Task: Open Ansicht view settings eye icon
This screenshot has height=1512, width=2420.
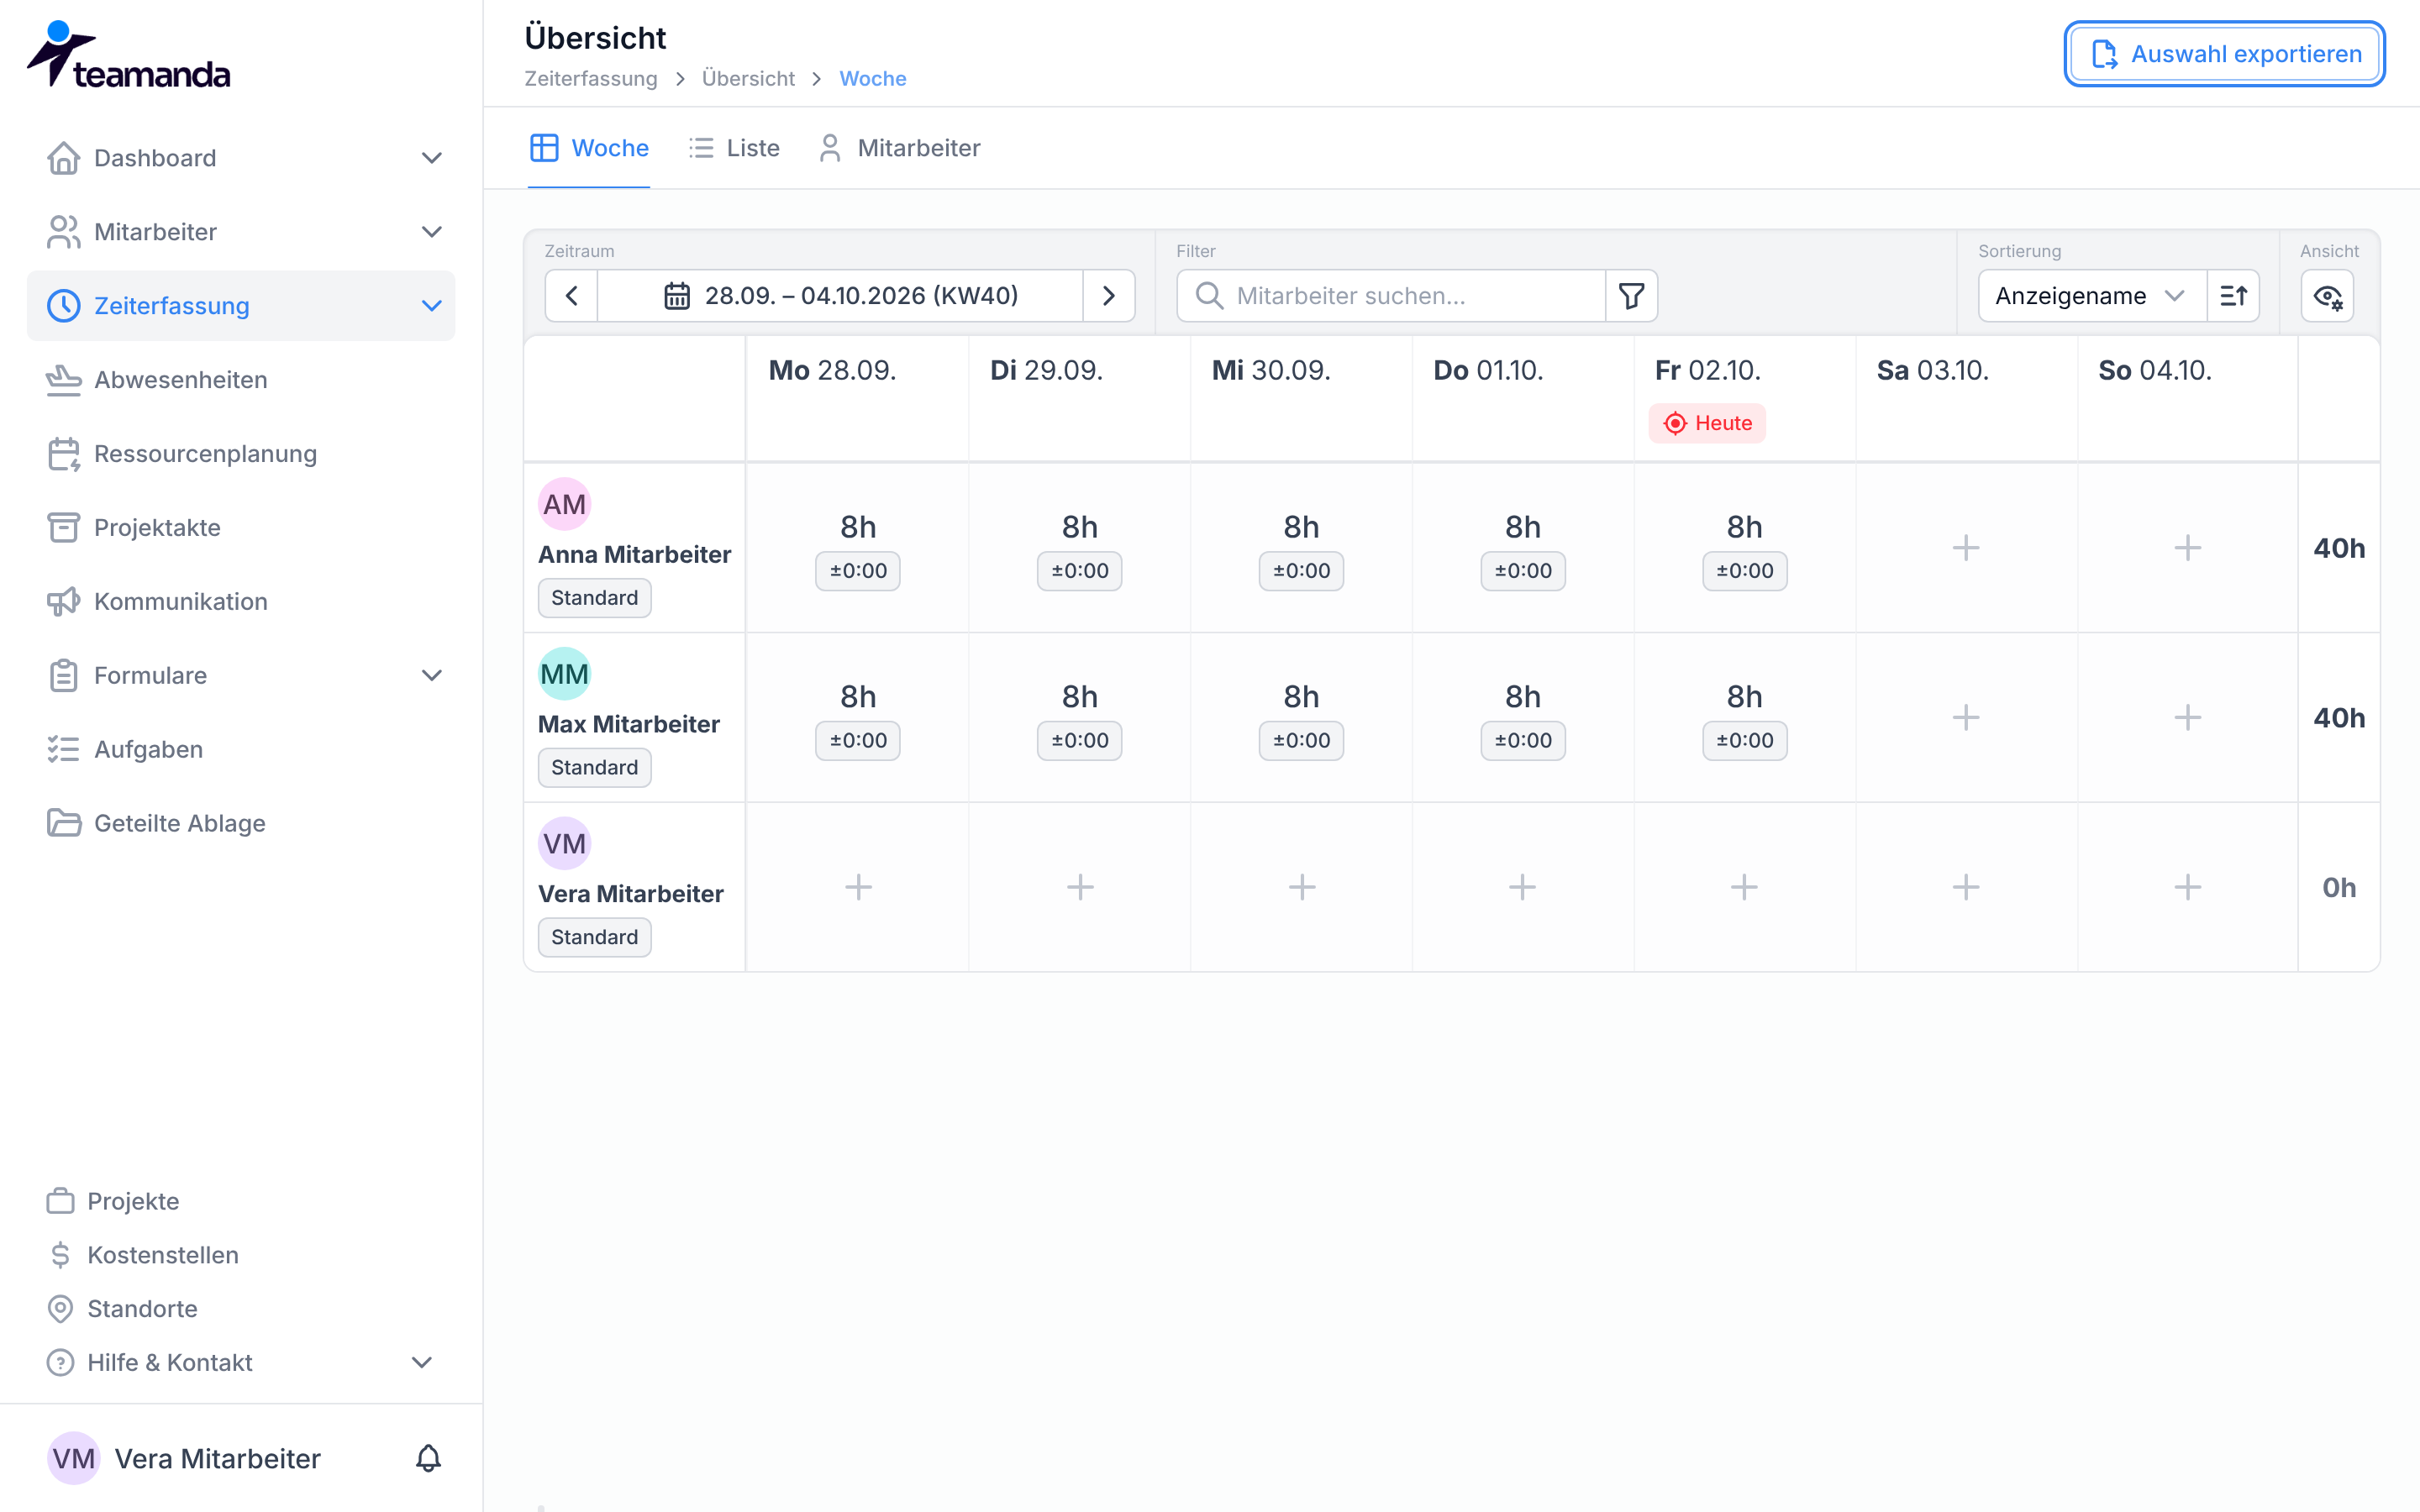Action: pos(2328,296)
